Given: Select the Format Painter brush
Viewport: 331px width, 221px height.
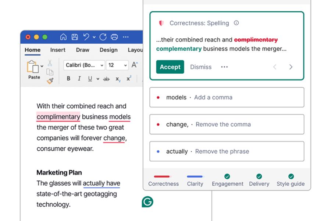Looking at the screenshot, I should [x=50, y=81].
